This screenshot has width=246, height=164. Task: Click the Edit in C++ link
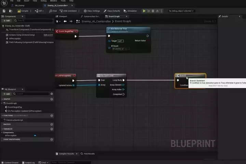coord(48,35)
